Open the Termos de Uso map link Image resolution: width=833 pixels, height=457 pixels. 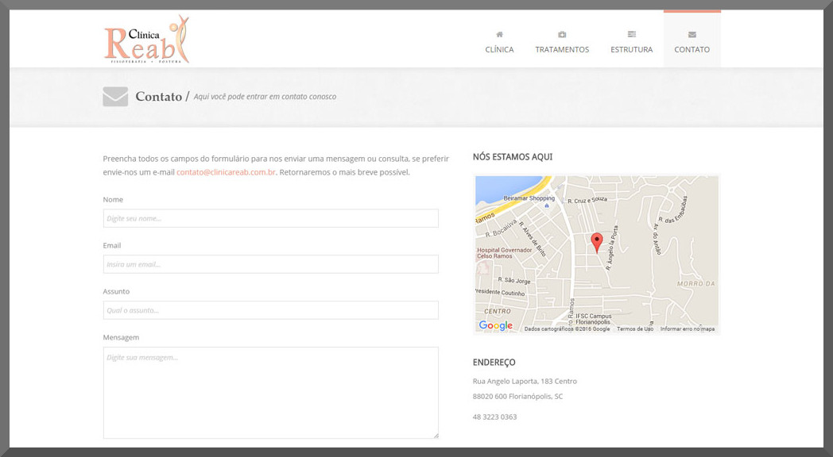[635, 329]
